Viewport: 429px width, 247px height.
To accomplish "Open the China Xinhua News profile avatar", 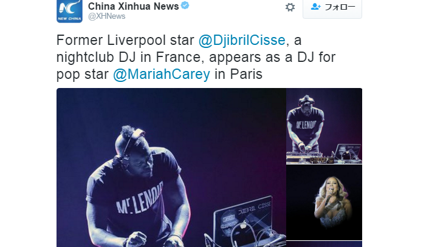I will (x=69, y=11).
